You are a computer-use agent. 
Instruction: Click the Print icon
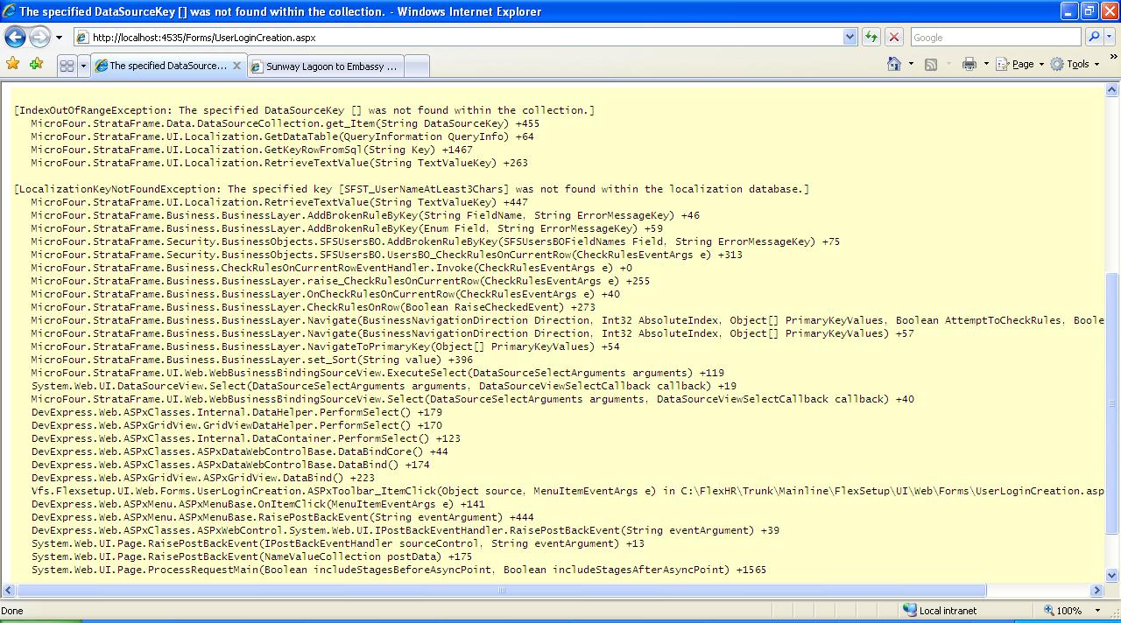969,64
